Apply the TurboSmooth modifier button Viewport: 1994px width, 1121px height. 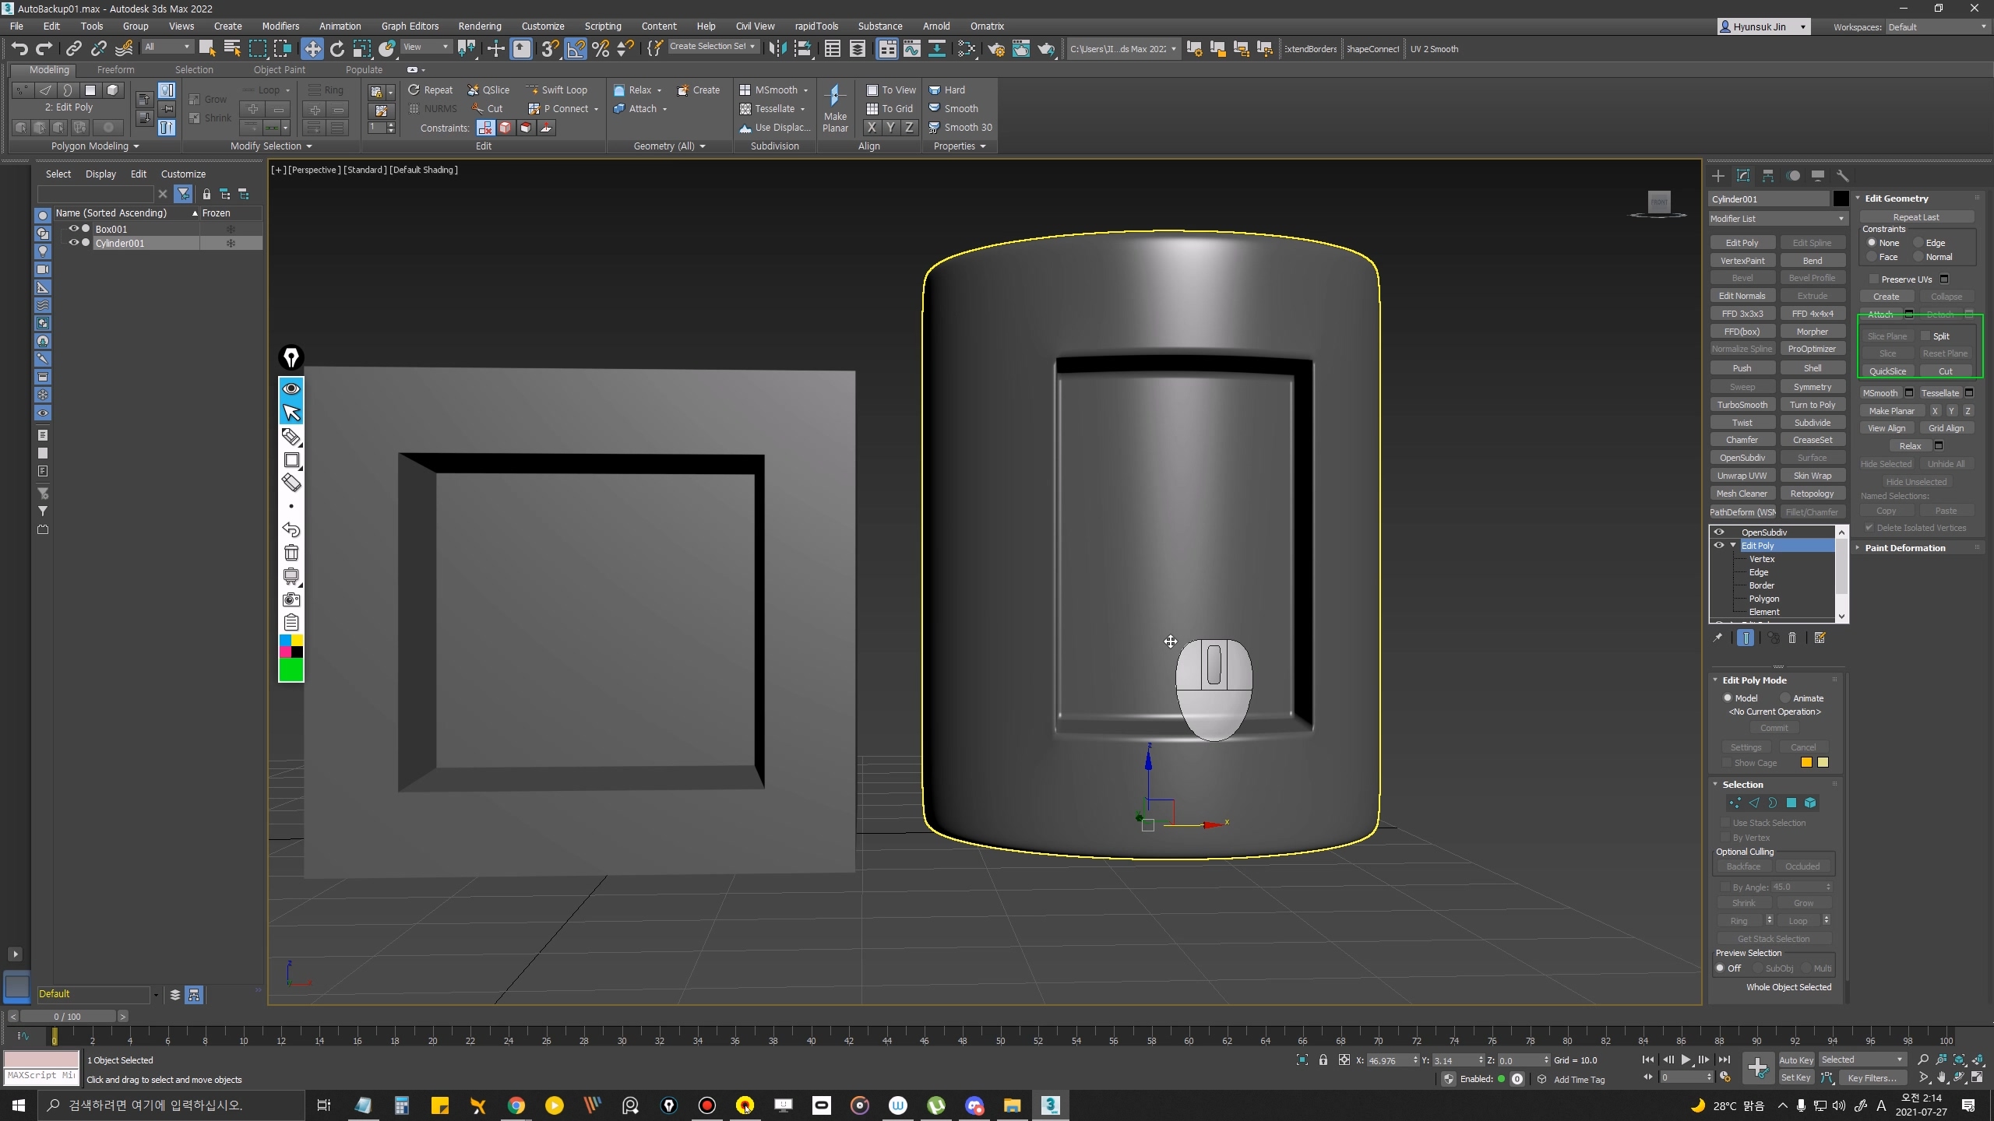[x=1742, y=405]
